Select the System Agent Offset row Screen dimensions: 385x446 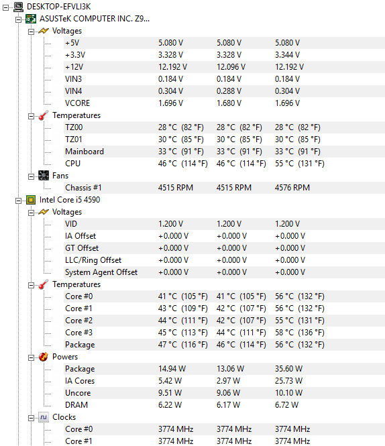pyautogui.click(x=225, y=272)
